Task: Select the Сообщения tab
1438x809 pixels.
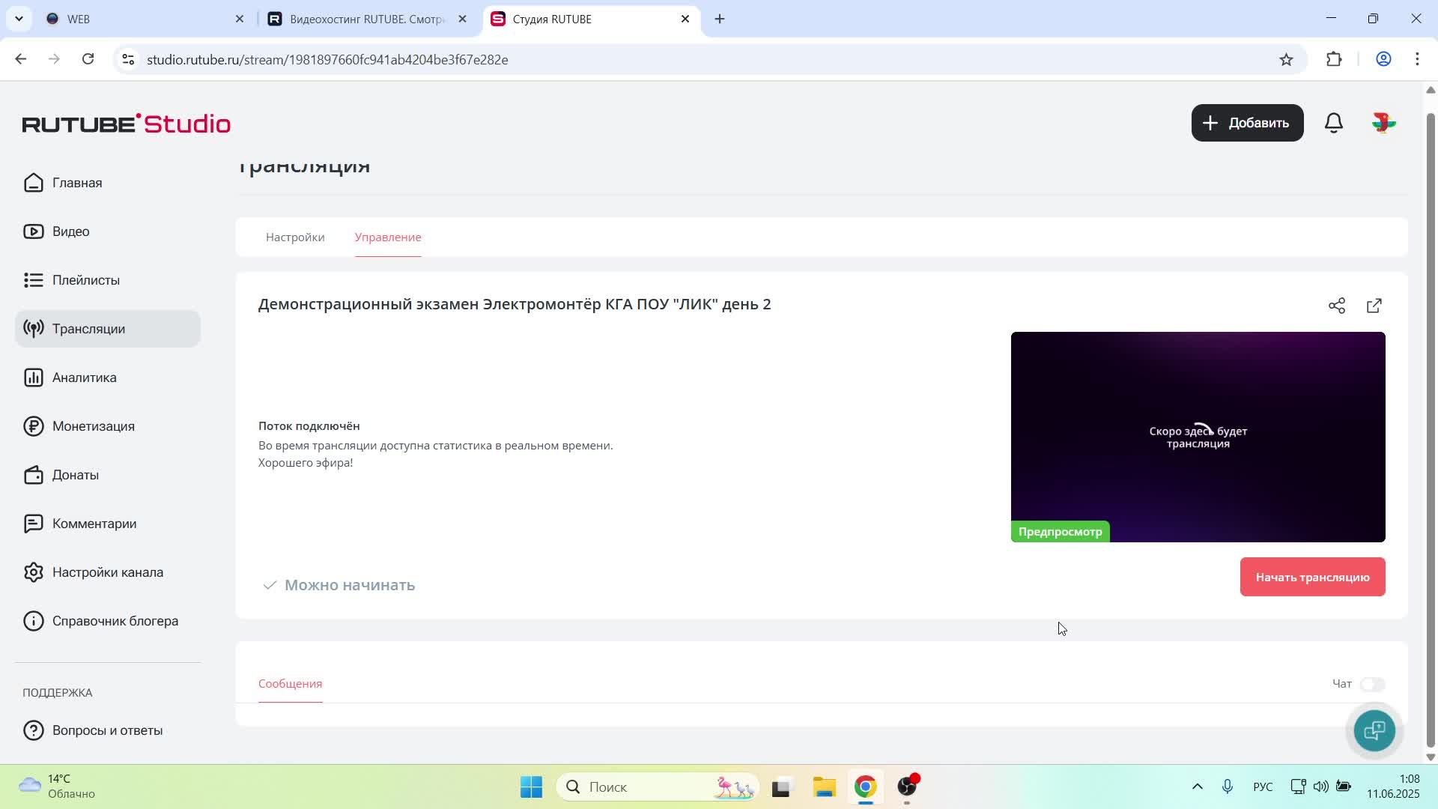Action: pos(290,684)
